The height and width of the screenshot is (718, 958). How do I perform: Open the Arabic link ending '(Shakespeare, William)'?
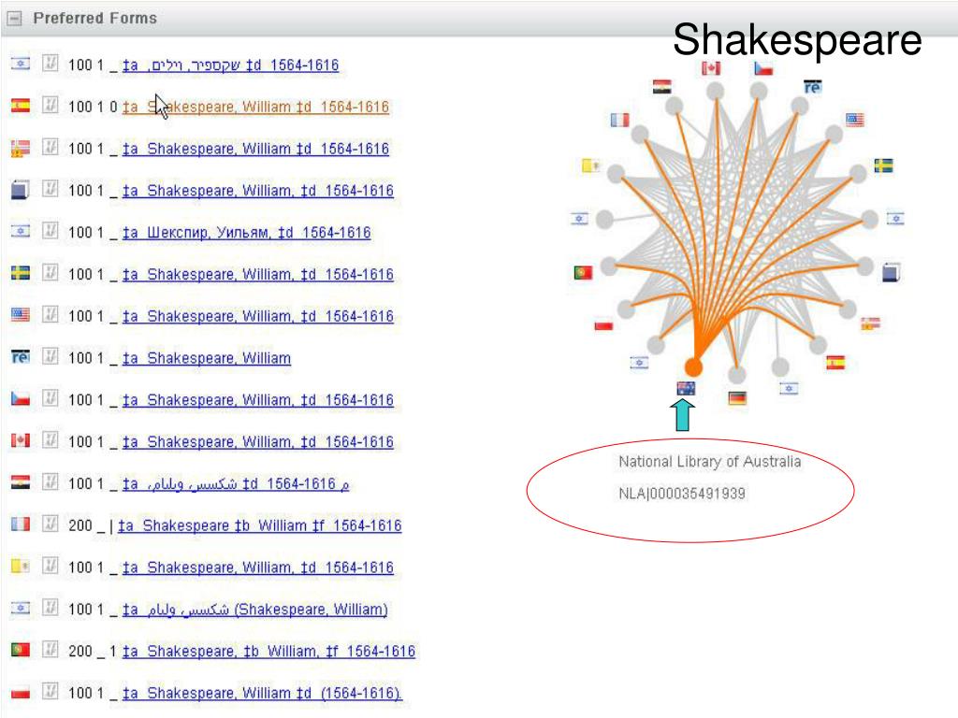click(254, 610)
